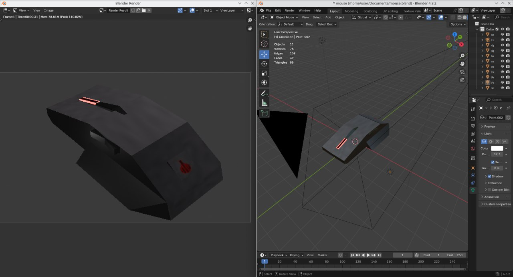Open the Render properties tab icon
This screenshot has height=277, width=513.
click(x=473, y=118)
